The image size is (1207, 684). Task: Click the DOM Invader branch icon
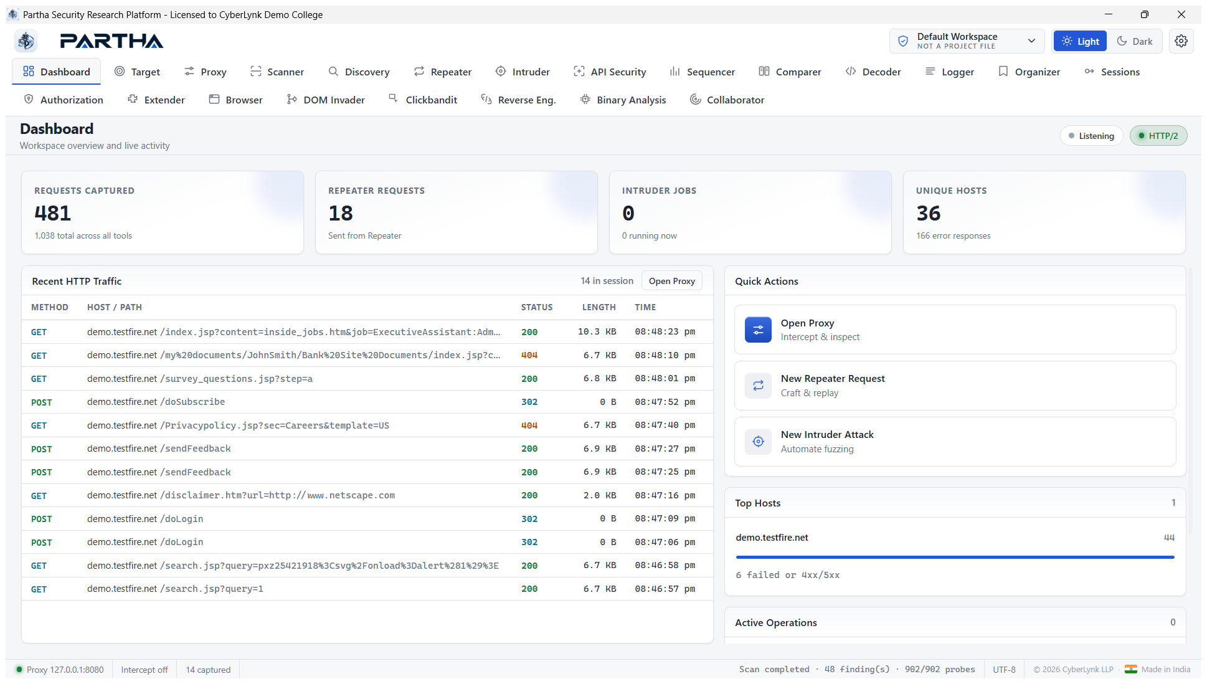point(292,99)
